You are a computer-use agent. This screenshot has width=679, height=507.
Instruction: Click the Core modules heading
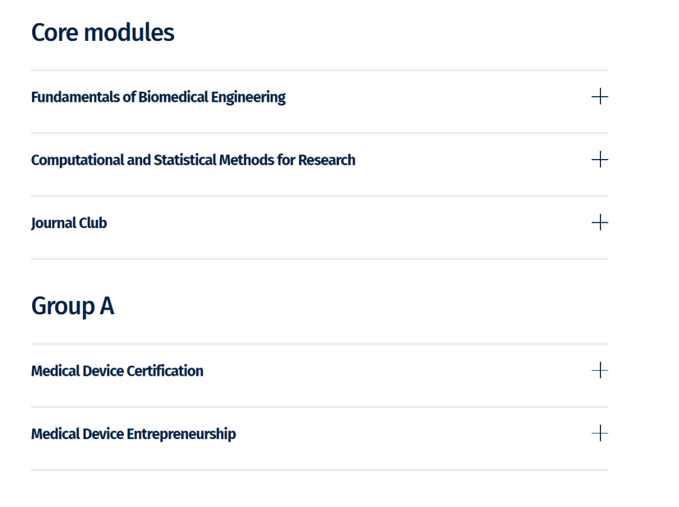coord(102,33)
